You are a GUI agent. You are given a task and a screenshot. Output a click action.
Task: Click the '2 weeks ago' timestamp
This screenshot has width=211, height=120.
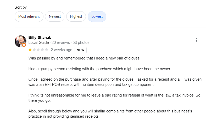[x=61, y=50]
